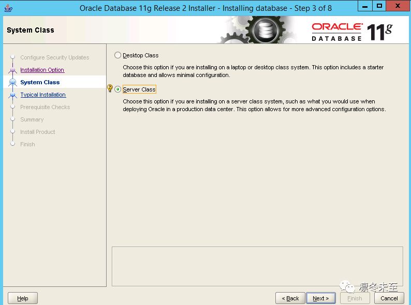
Task: Select the Server Class radio button
Action: (118, 89)
